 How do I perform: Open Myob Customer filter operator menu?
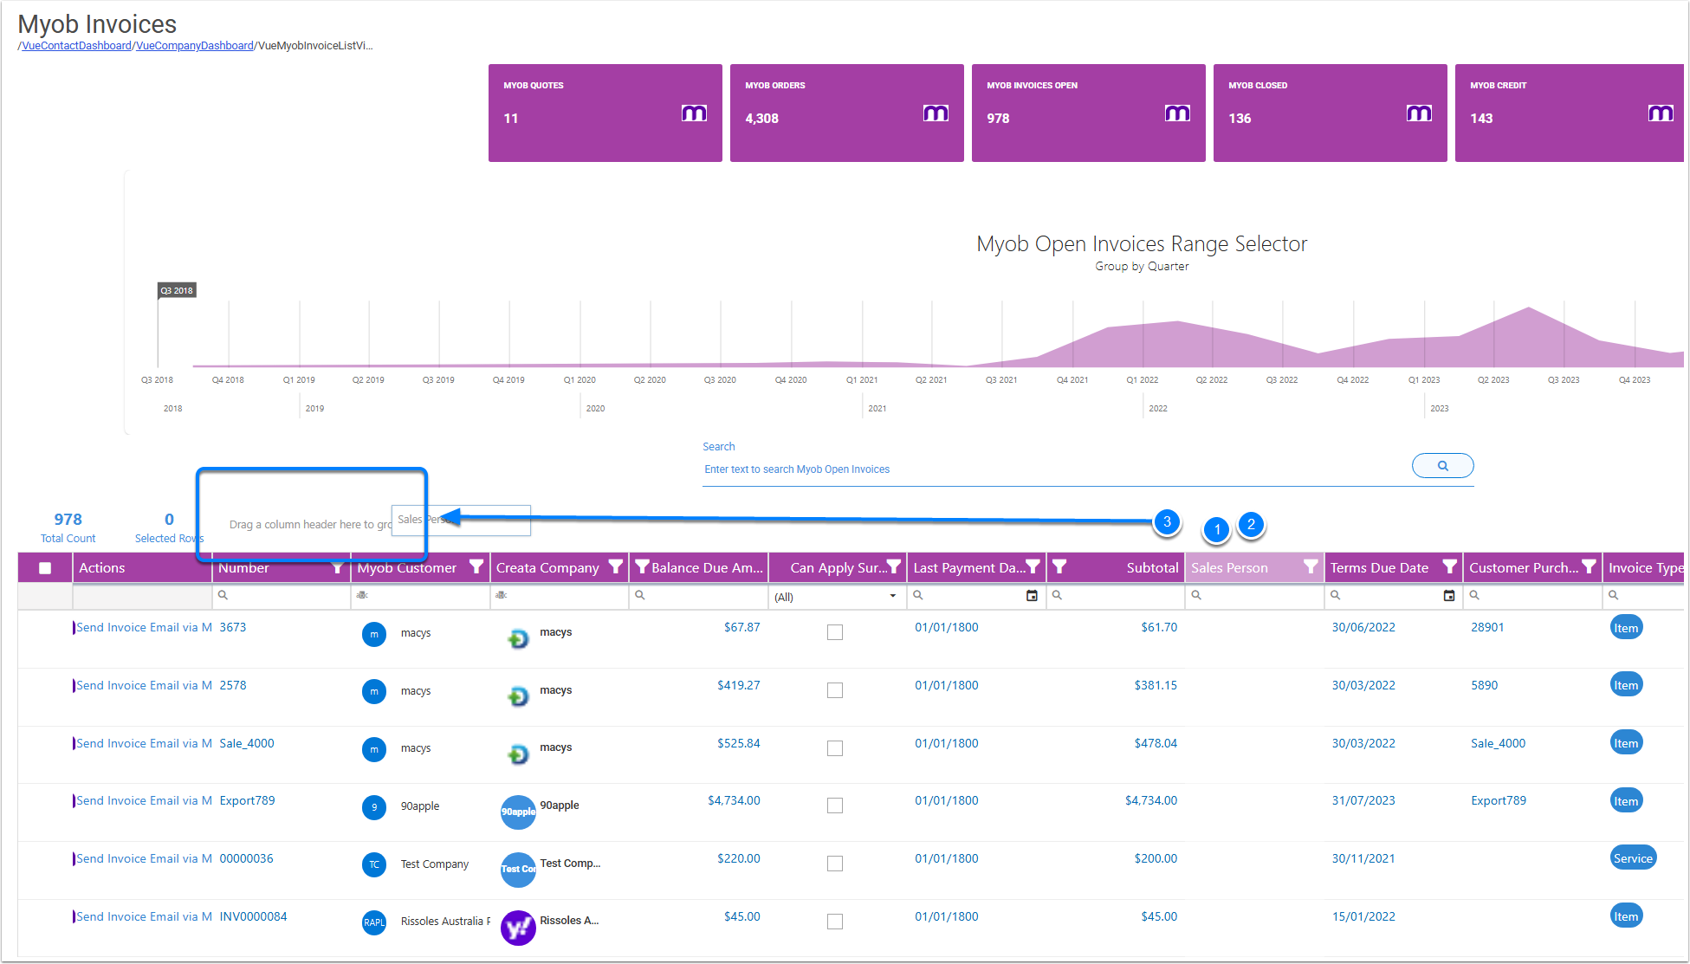[x=362, y=595]
